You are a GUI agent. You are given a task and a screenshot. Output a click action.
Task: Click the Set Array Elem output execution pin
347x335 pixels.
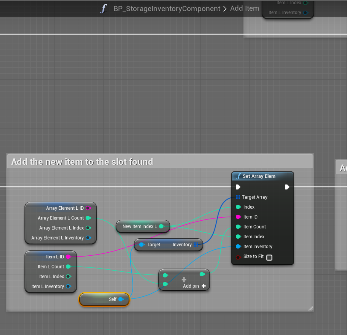[x=287, y=187]
